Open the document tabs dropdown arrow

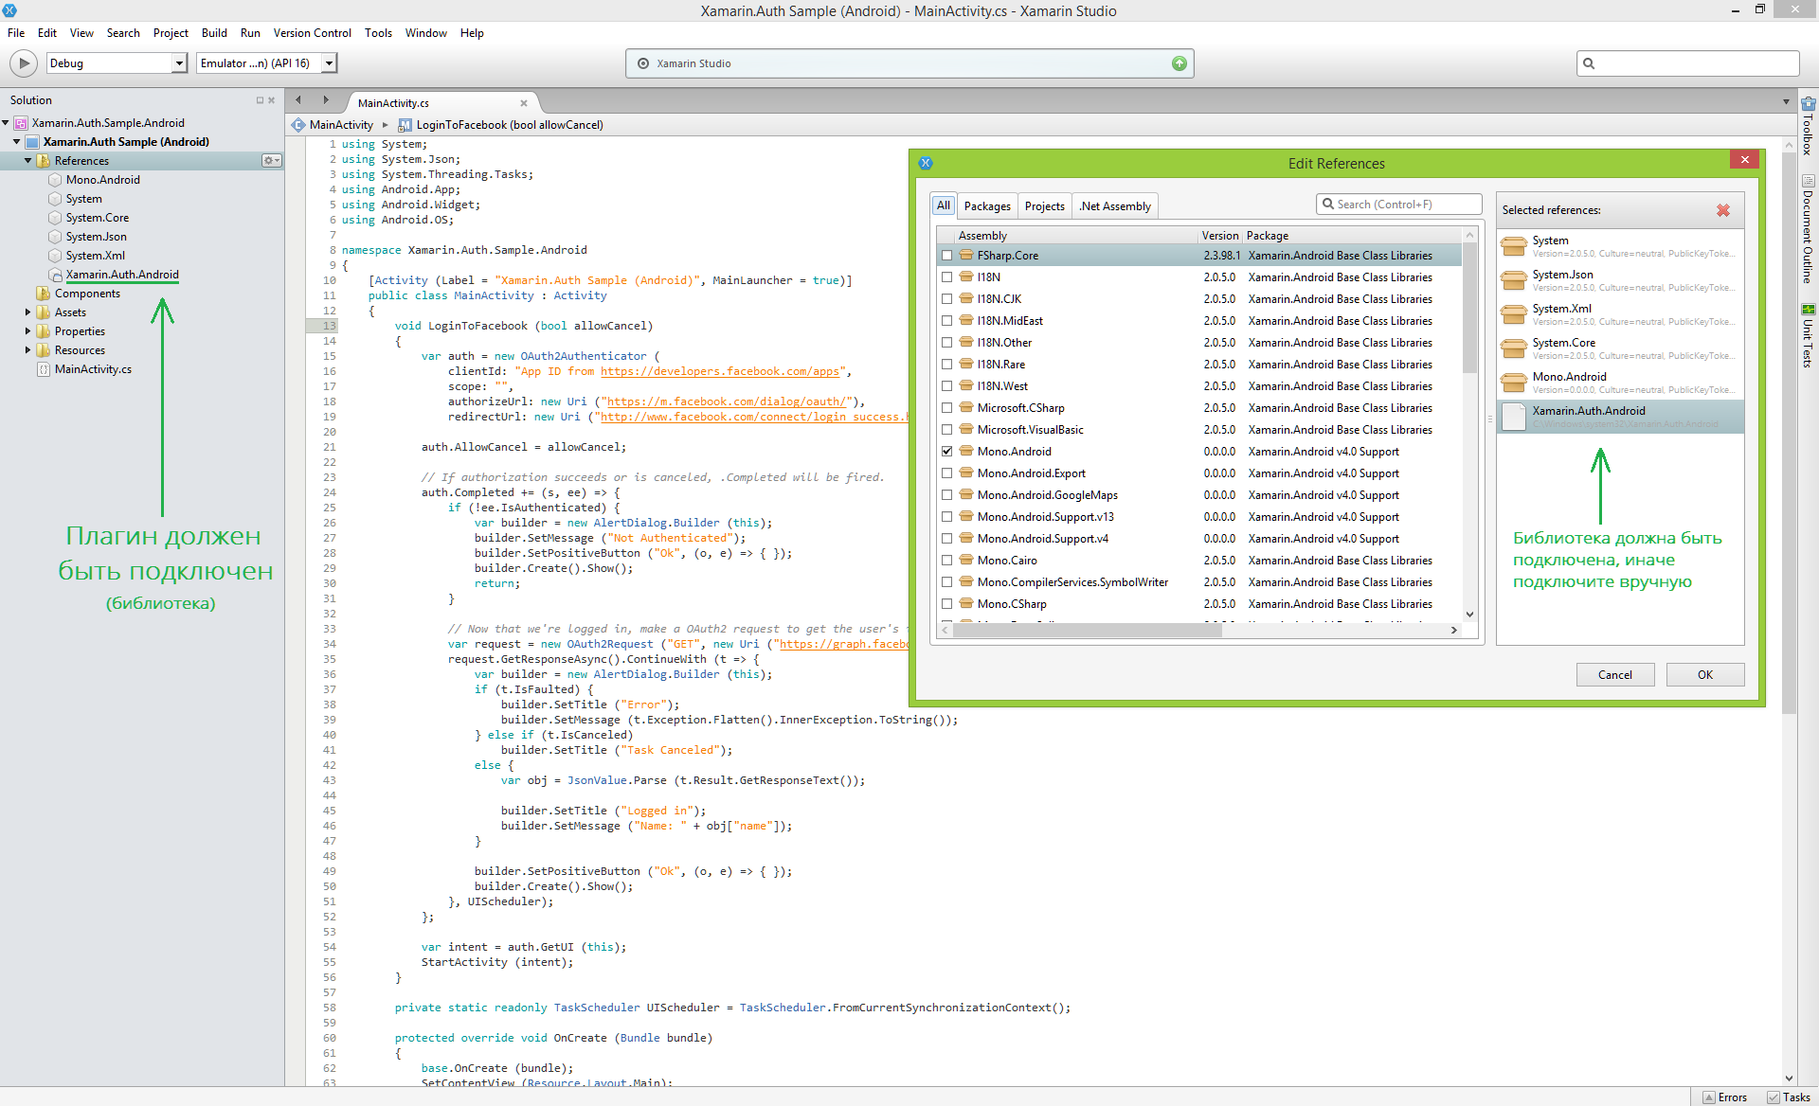pos(1786,102)
